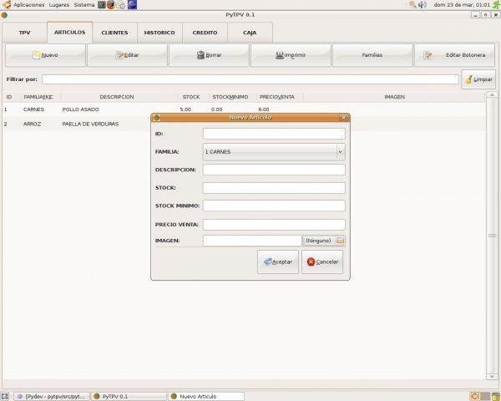Switch to PyTPV 0.1 taskbar entry

pyautogui.click(x=129, y=397)
